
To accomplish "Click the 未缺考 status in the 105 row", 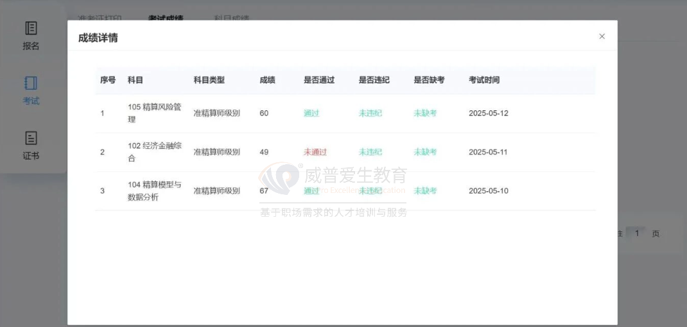I will [x=425, y=113].
